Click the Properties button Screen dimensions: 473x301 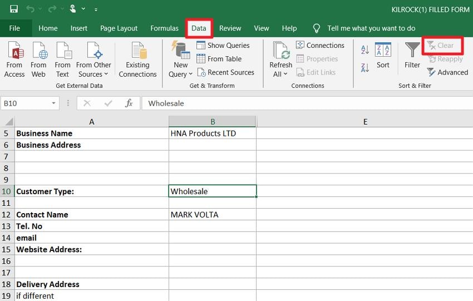317,59
